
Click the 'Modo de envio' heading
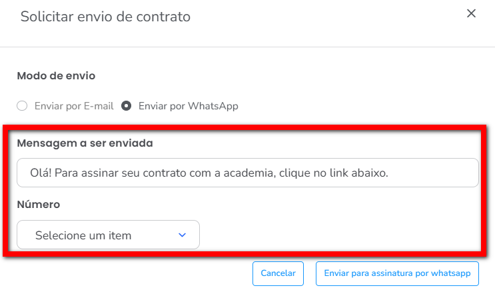coord(56,76)
